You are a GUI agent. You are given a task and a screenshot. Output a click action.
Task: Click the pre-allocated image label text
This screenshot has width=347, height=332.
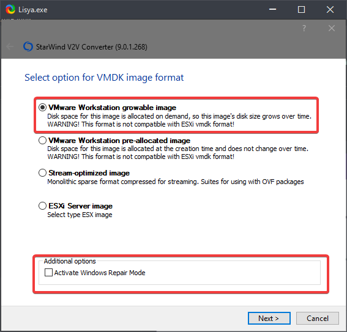click(119, 141)
